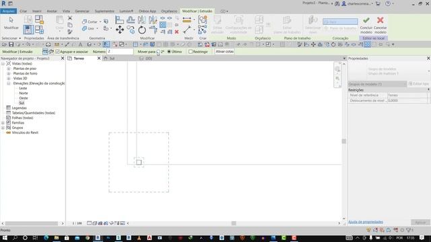This screenshot has width=431, height=242.
Task: Expand Plantas de forro node
Action: tap(9, 73)
